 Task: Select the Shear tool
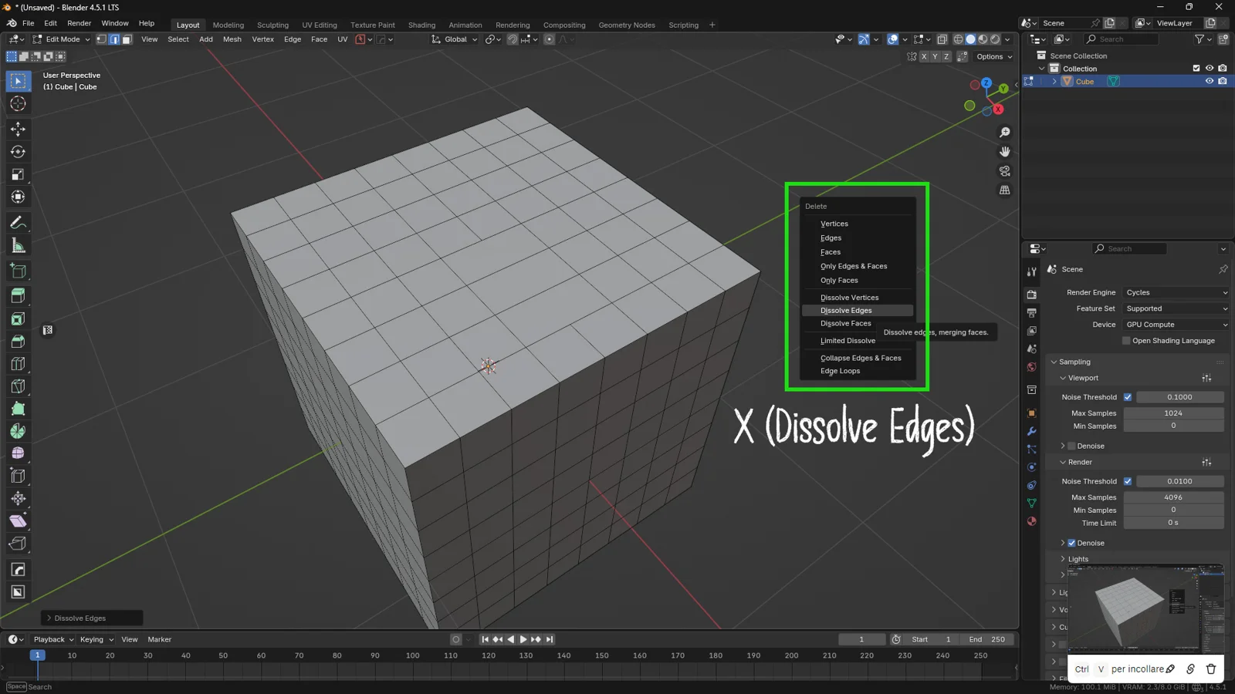[x=18, y=521]
